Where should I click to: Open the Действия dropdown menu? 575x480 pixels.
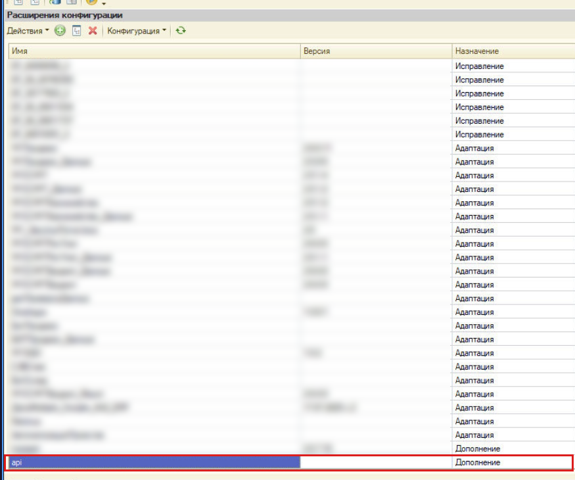28,31
